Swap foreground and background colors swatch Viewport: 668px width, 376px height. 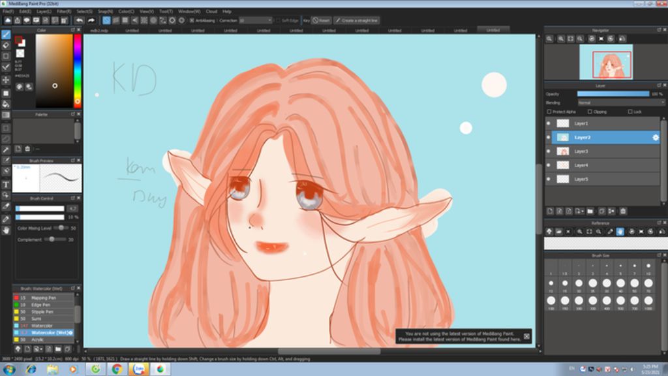(x=20, y=41)
